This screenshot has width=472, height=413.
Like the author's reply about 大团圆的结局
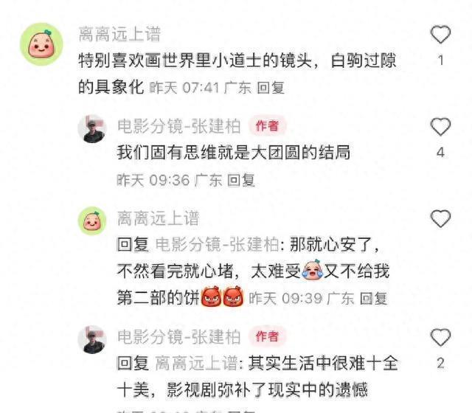point(440,127)
